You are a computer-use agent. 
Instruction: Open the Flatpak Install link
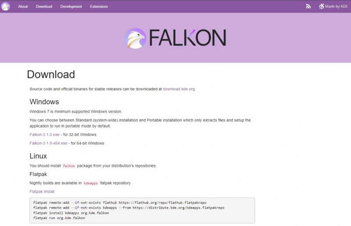point(42,192)
